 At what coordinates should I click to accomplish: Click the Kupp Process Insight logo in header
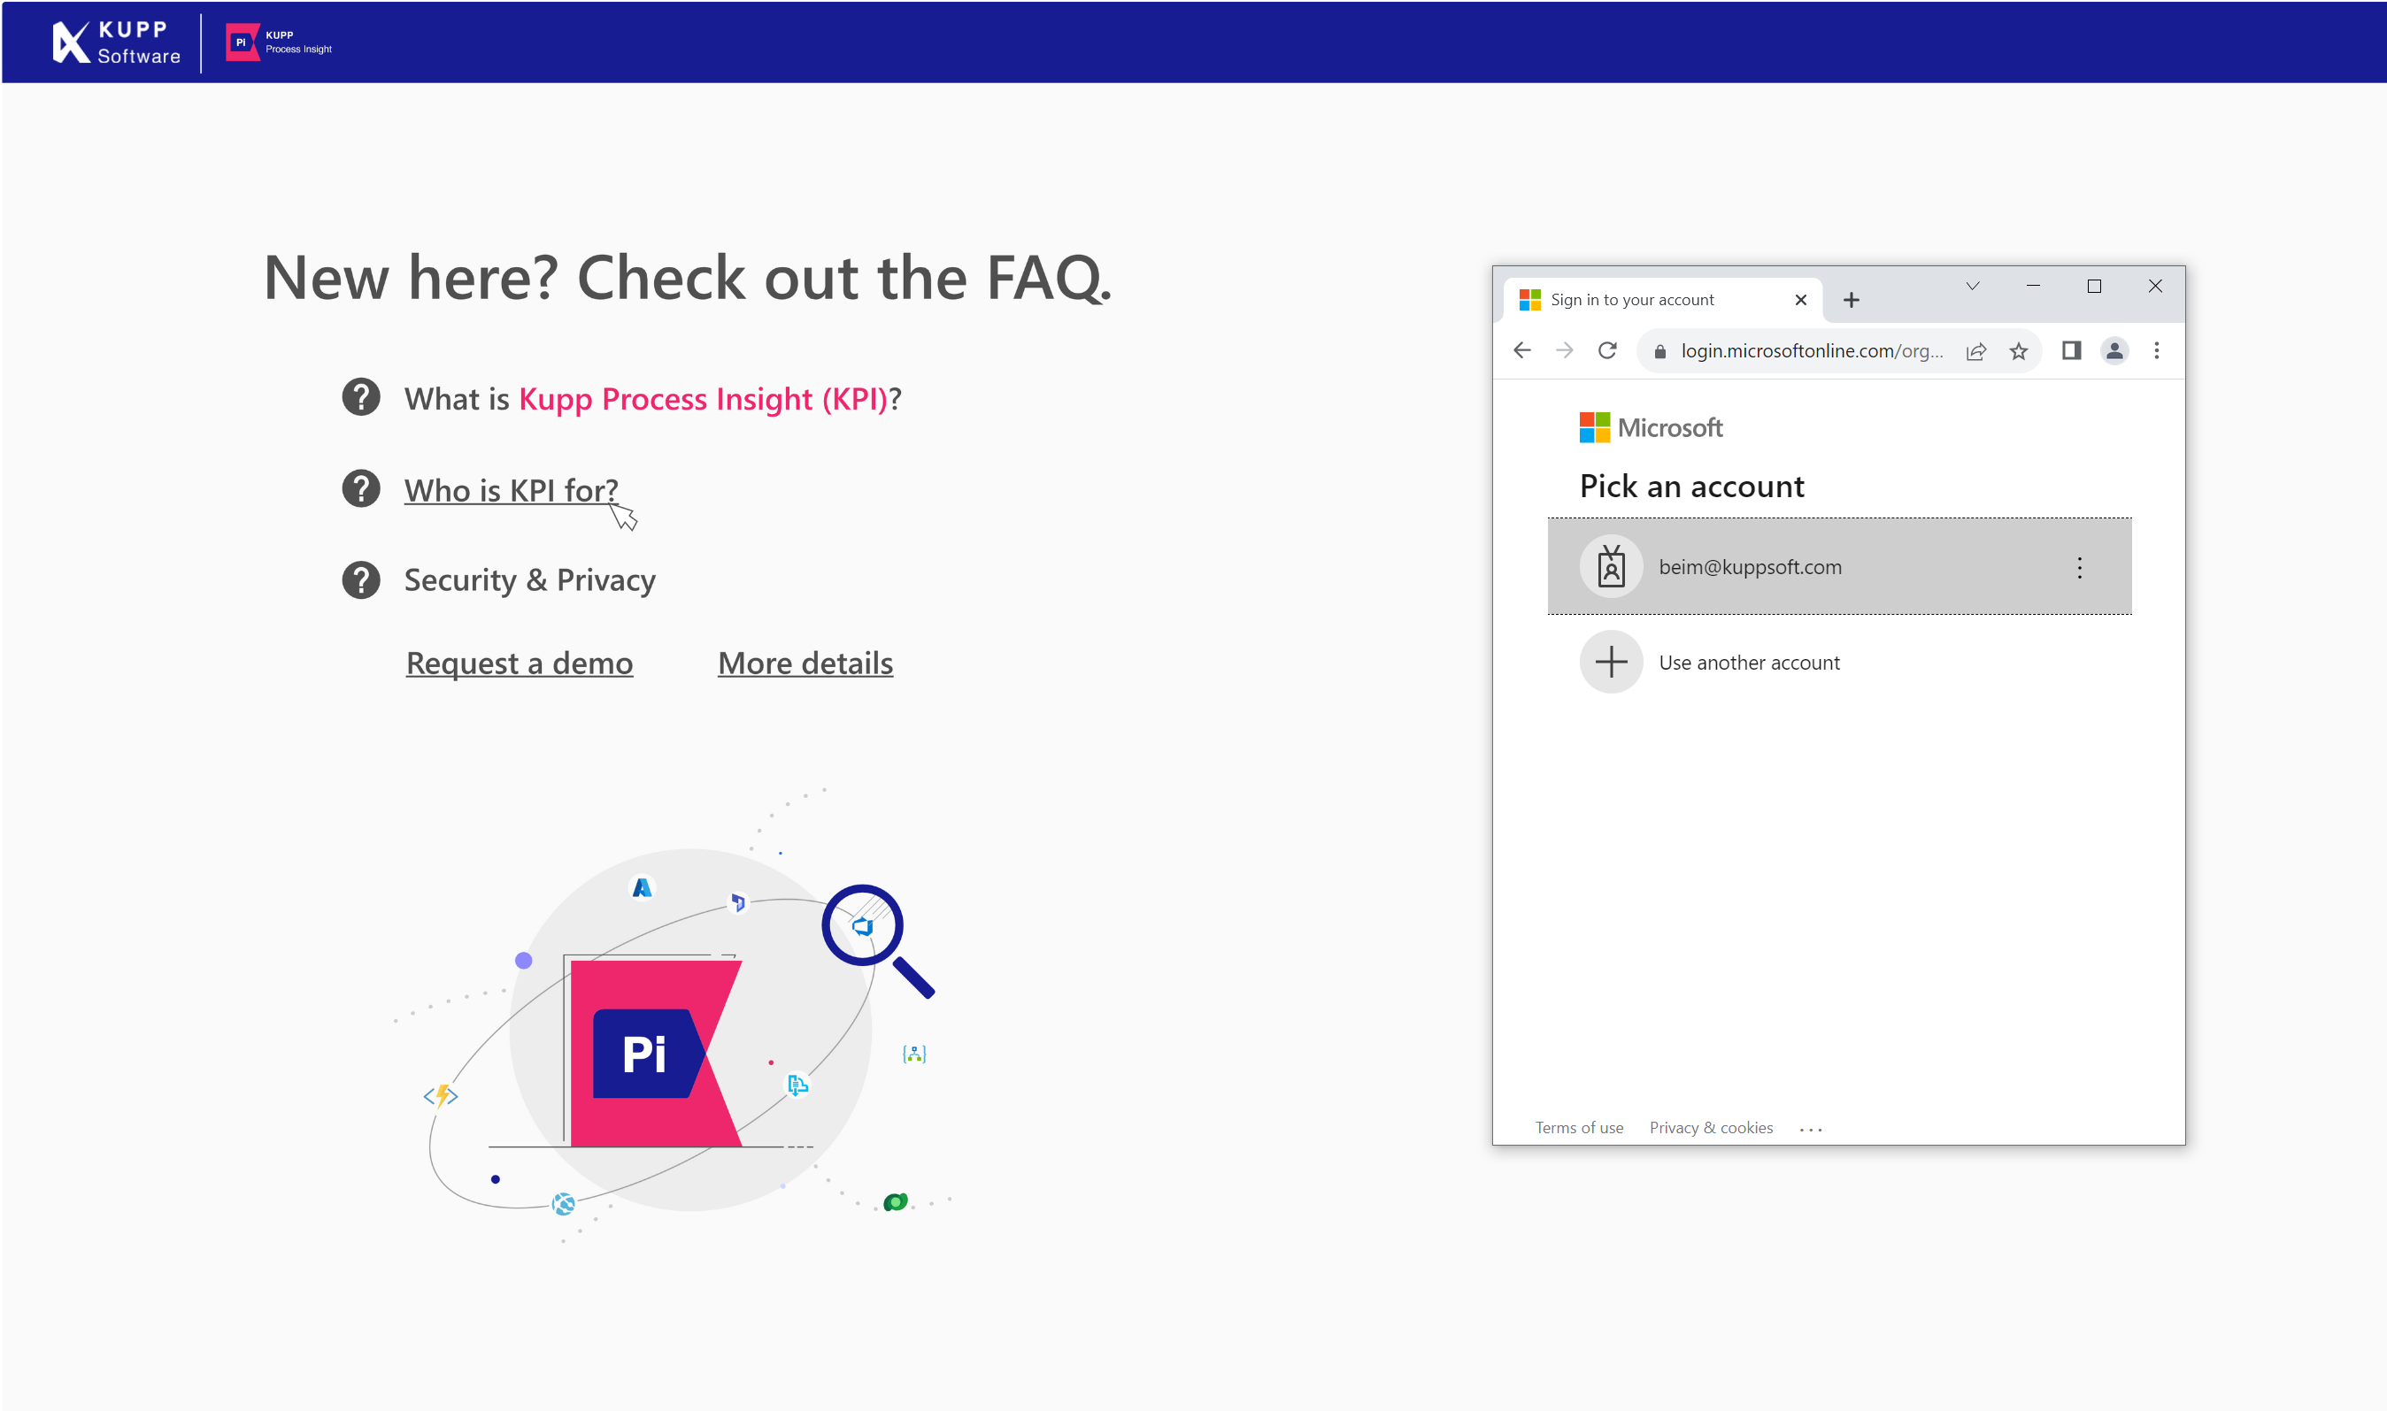tap(279, 42)
